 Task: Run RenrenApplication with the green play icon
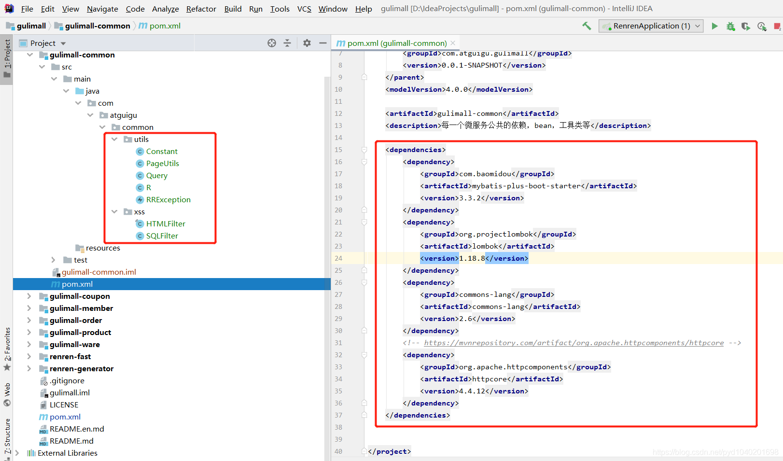coord(714,26)
